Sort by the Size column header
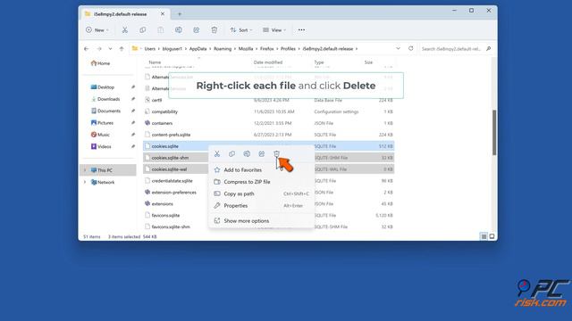This screenshot has width=572, height=321. [x=368, y=62]
